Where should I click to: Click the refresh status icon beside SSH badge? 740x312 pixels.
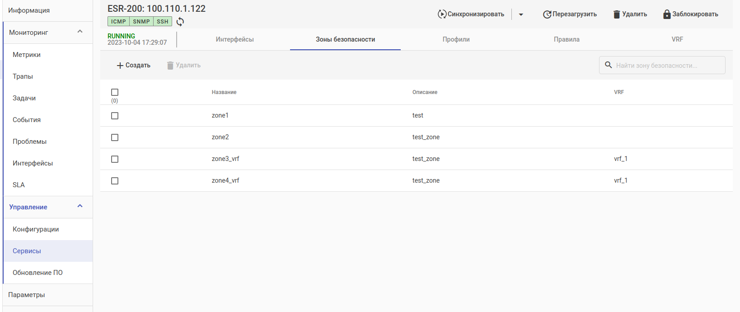coord(180,22)
